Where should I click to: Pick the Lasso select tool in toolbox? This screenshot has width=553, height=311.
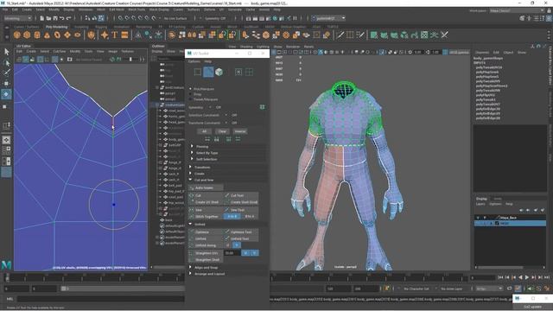tap(6, 63)
